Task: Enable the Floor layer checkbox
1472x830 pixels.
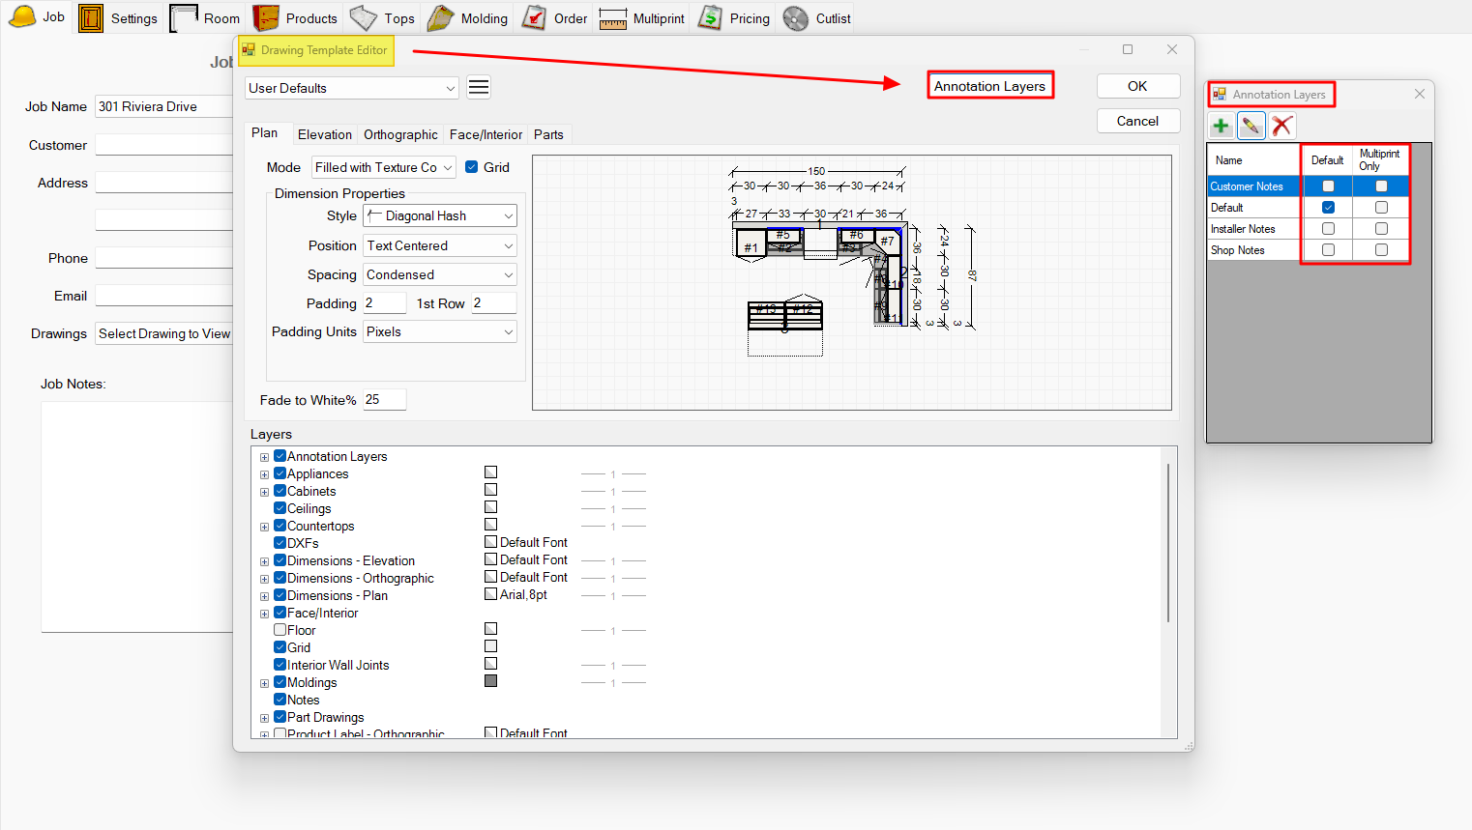Action: click(x=280, y=630)
